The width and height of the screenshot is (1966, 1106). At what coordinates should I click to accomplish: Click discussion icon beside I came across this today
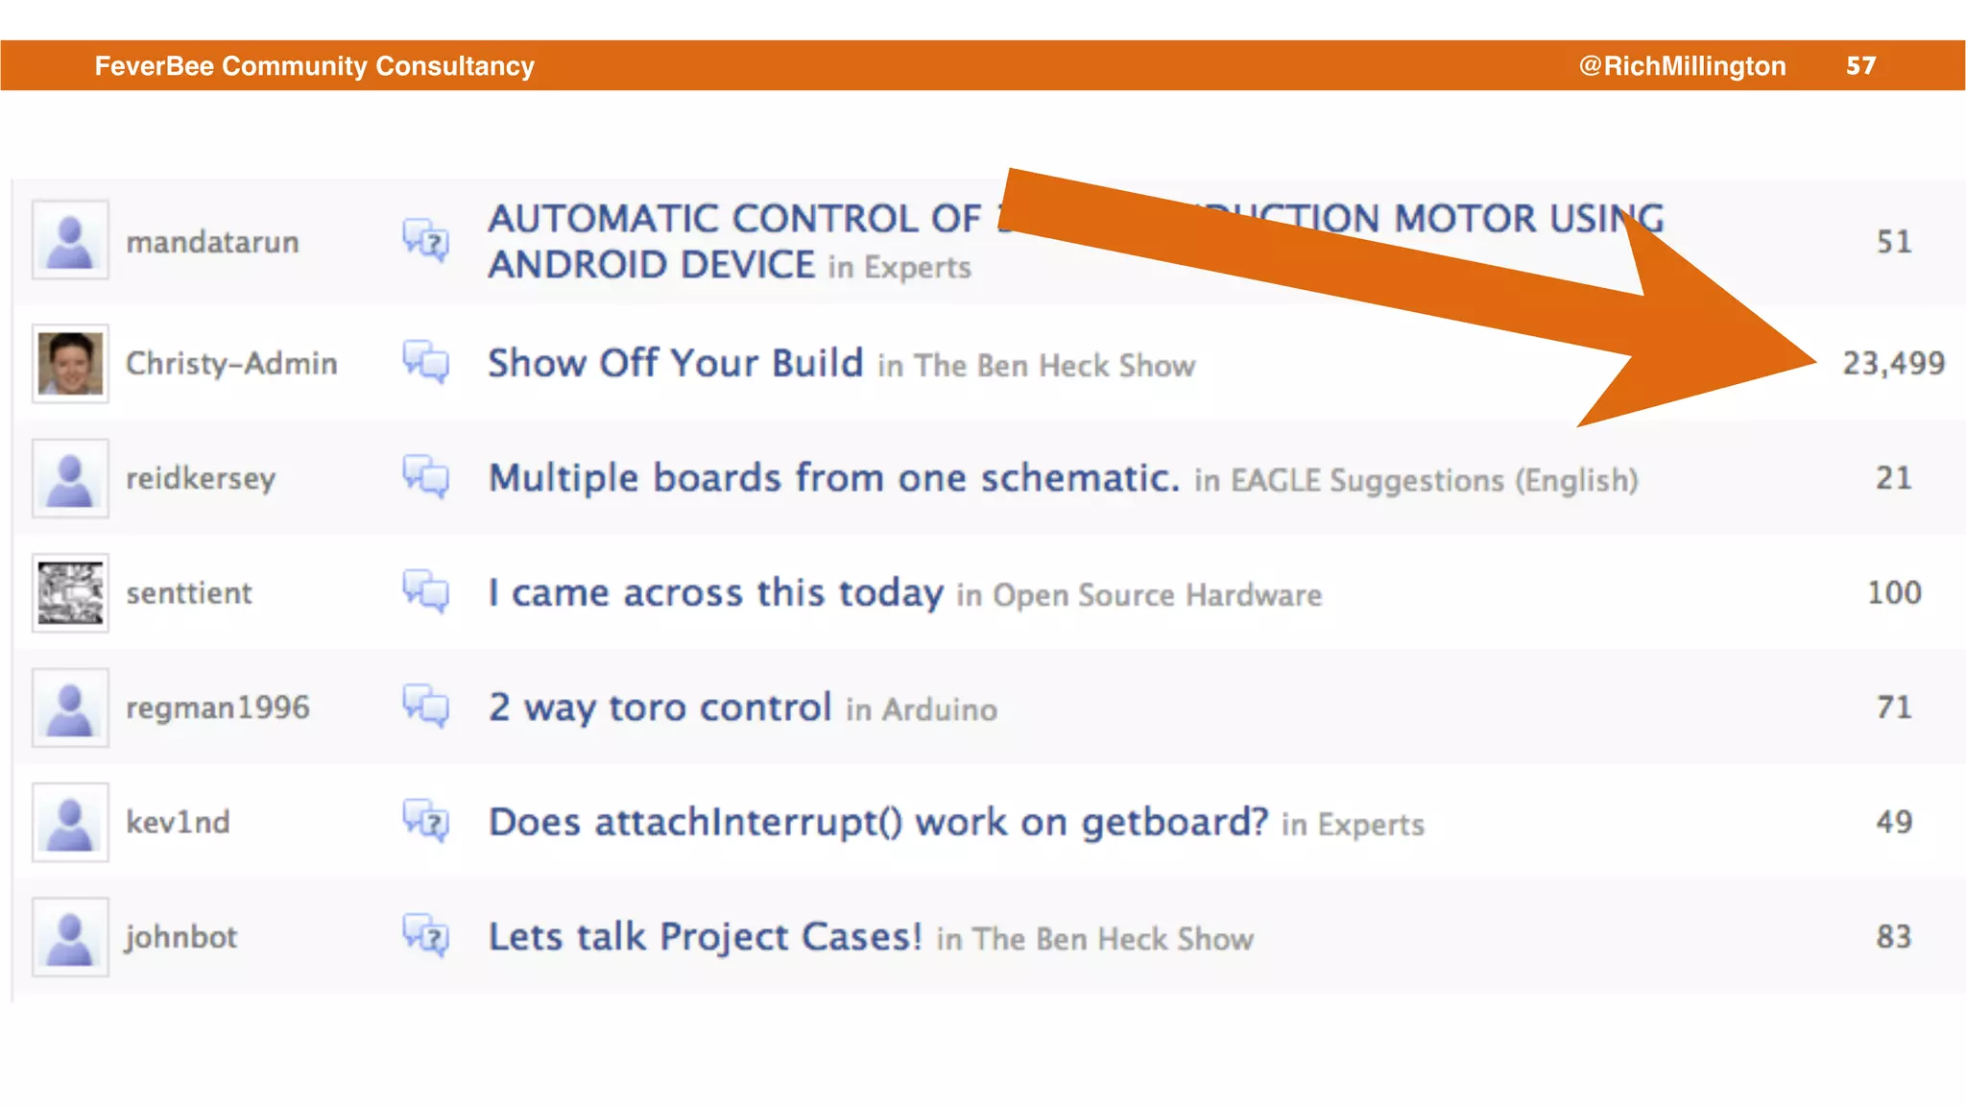pos(426,591)
